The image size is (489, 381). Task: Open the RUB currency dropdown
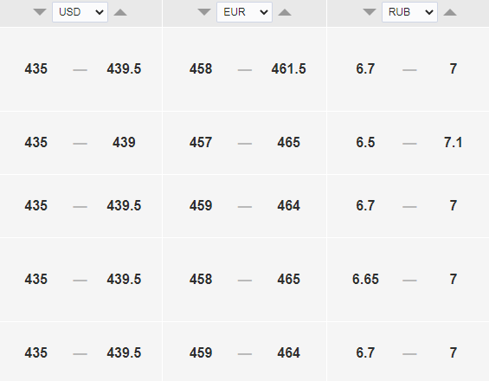click(x=409, y=12)
